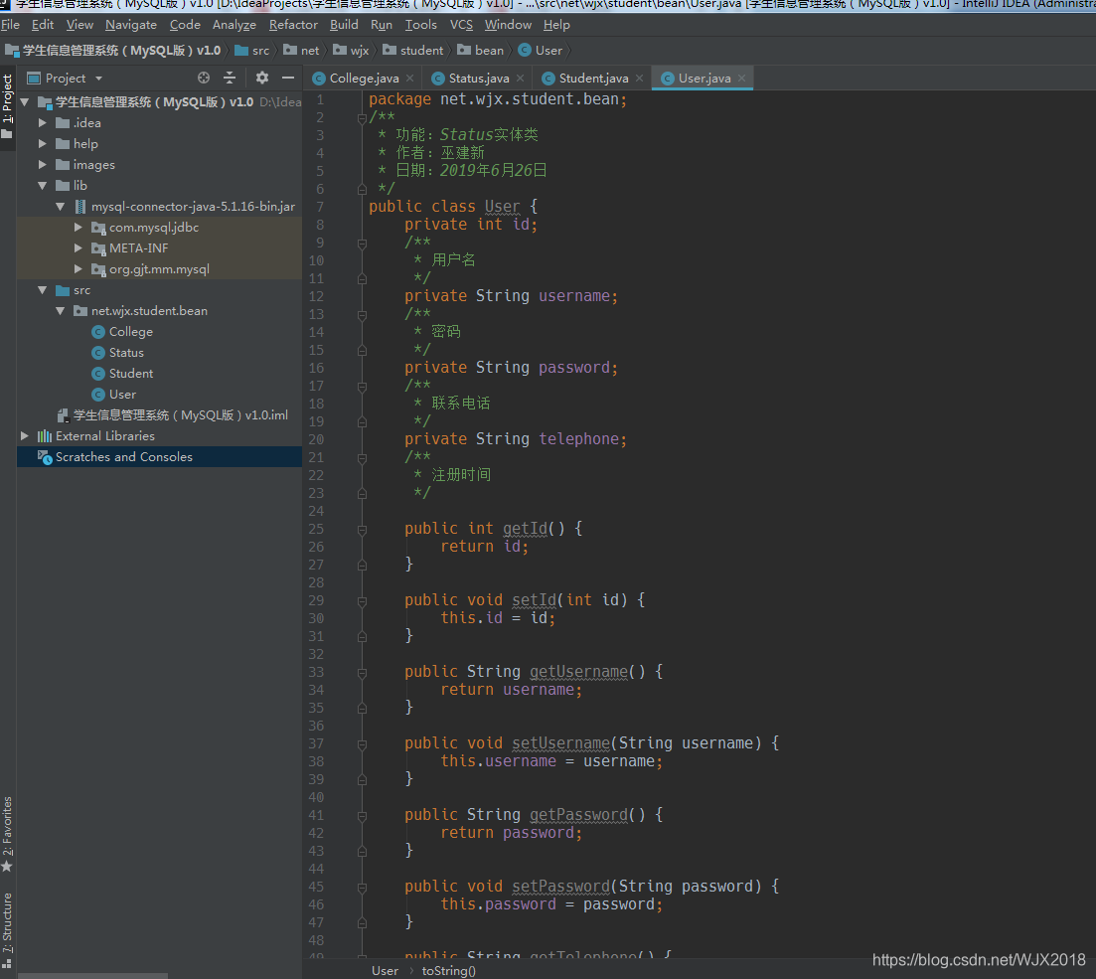The height and width of the screenshot is (979, 1096).
Task: Click the collapse all icon in Project panel
Action: 230,78
